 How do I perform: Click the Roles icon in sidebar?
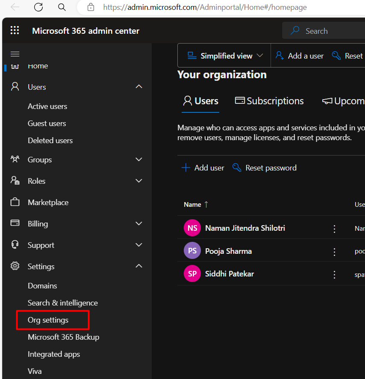coord(15,181)
